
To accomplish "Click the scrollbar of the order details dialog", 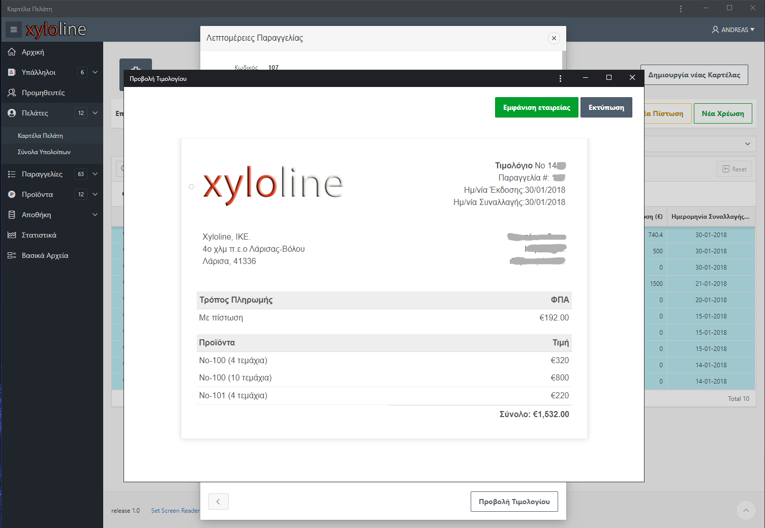I will [x=564, y=60].
